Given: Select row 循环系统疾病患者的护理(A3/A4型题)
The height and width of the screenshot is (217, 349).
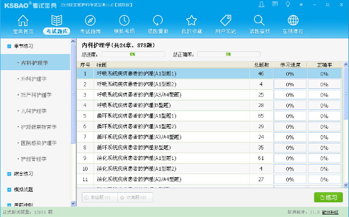Looking at the screenshot, I should 209,137.
